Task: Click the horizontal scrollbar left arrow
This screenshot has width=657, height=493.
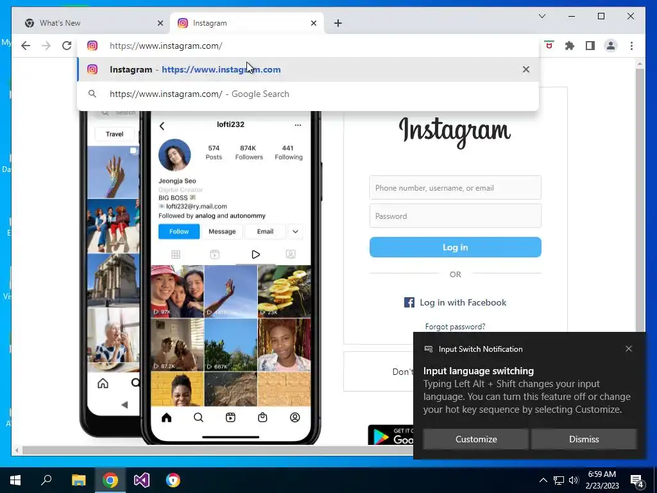Action: (17, 451)
